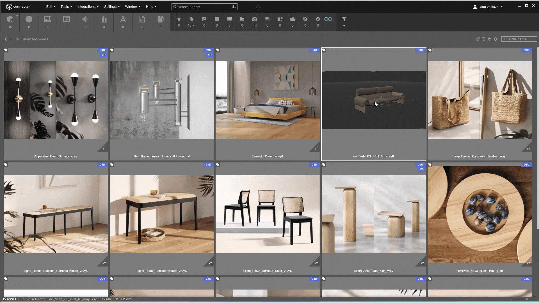Adjust the thumbnail size slider
The width and height of the screenshot is (539, 303).
[524, 299]
